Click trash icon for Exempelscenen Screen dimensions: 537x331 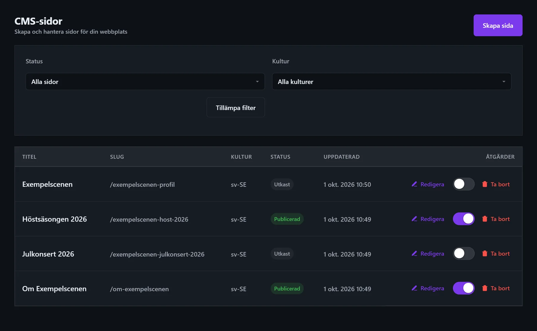tap(485, 184)
